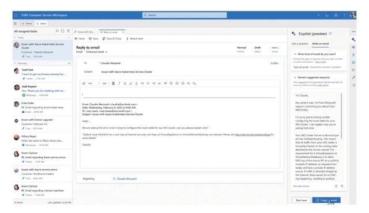Viewport: 369px width, 213px height.
Task: Insert a block quote in editor
Action: [165, 83]
